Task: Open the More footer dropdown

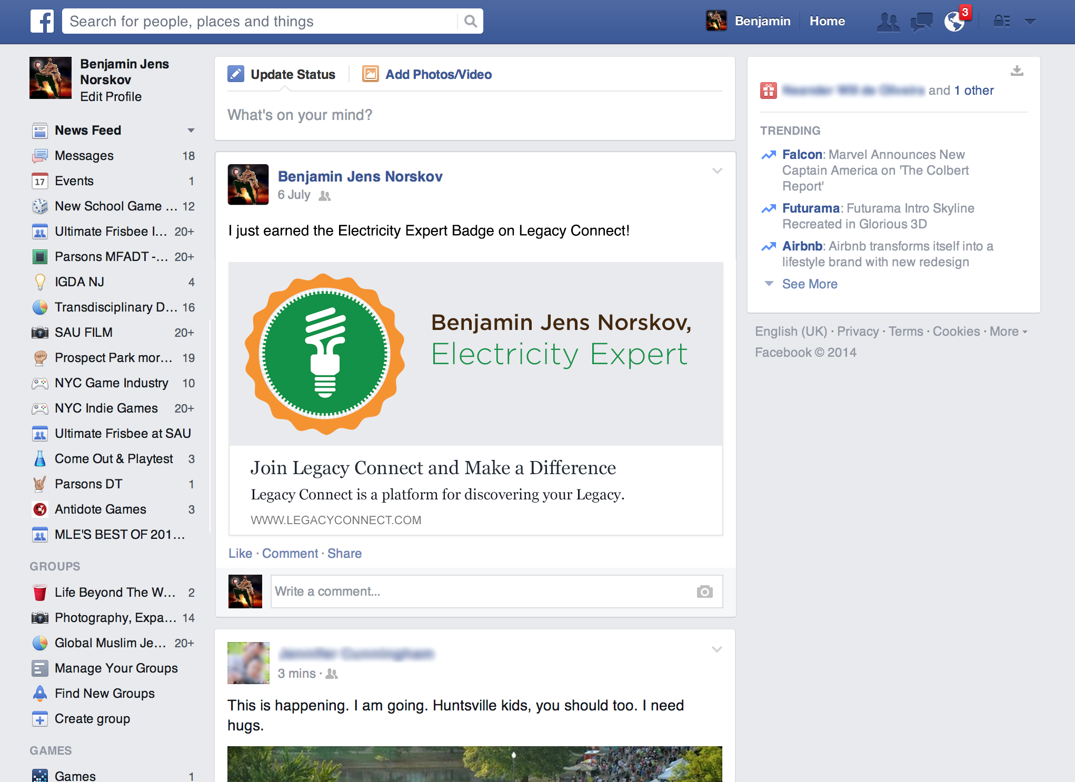Action: [x=1008, y=332]
